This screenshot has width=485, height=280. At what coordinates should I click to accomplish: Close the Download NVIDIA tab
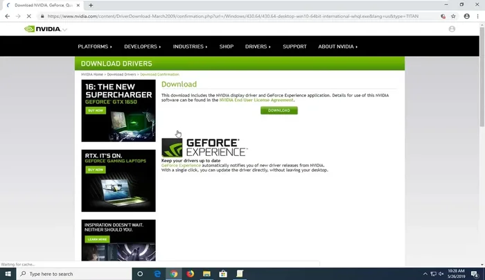pyautogui.click(x=78, y=5)
